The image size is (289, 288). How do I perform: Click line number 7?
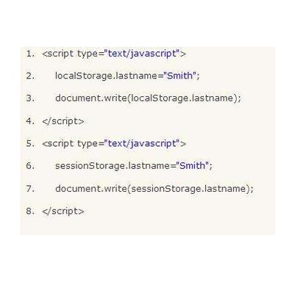click(x=30, y=189)
